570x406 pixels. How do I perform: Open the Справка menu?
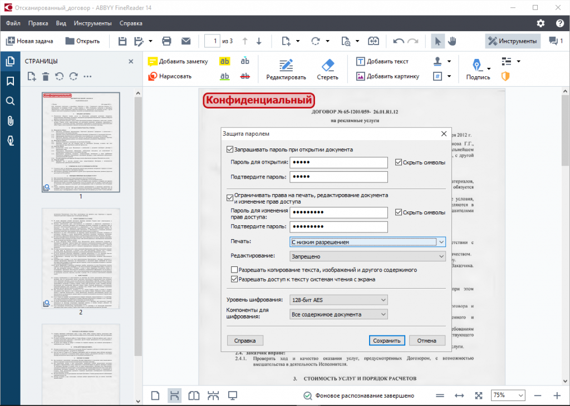131,23
